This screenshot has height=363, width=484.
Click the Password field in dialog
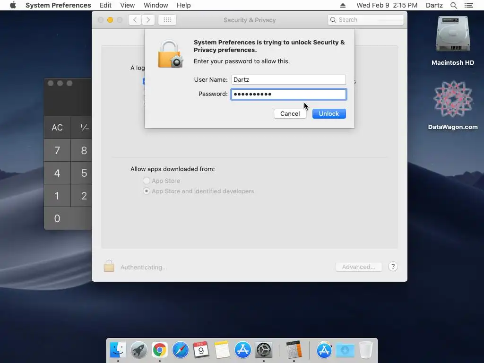coord(289,94)
